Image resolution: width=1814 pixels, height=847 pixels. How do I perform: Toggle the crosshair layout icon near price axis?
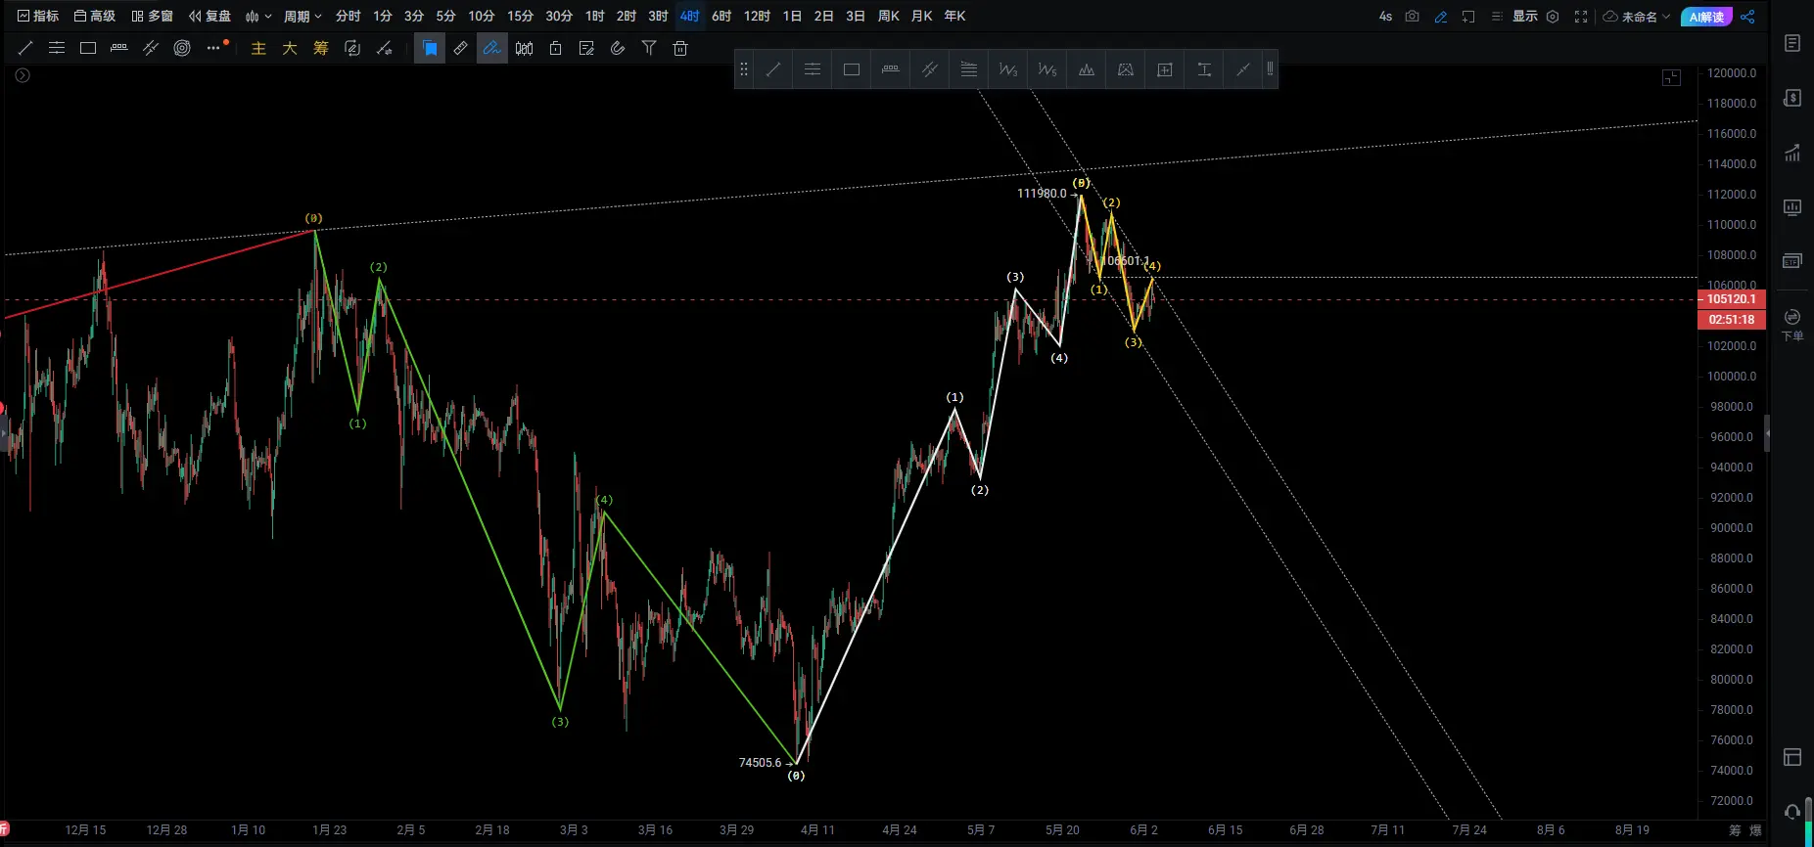point(1672,77)
